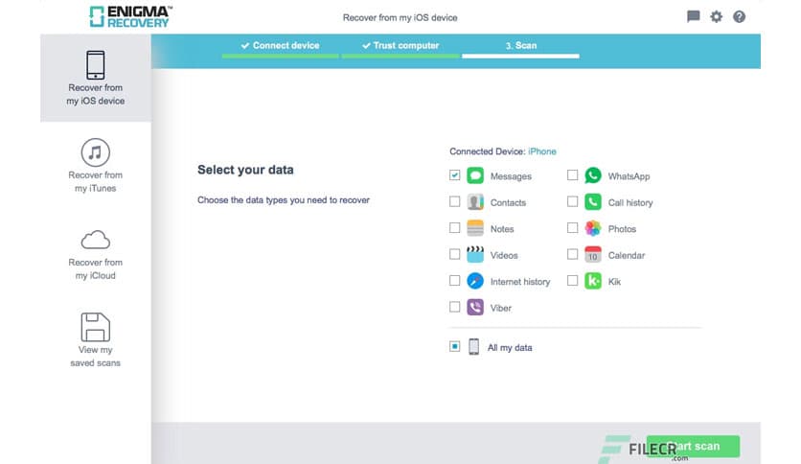Tick the Videos checkbox
Image resolution: width=801 pixels, height=464 pixels.
(455, 254)
